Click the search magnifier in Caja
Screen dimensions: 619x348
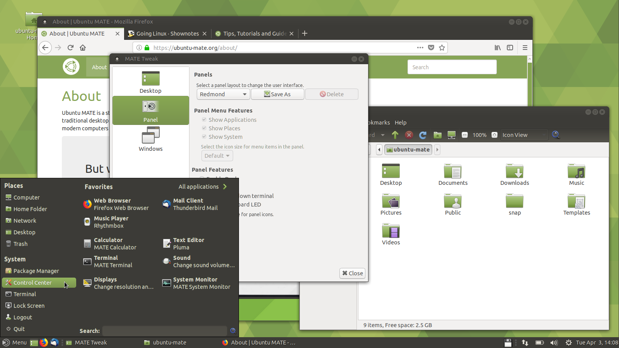(556, 135)
